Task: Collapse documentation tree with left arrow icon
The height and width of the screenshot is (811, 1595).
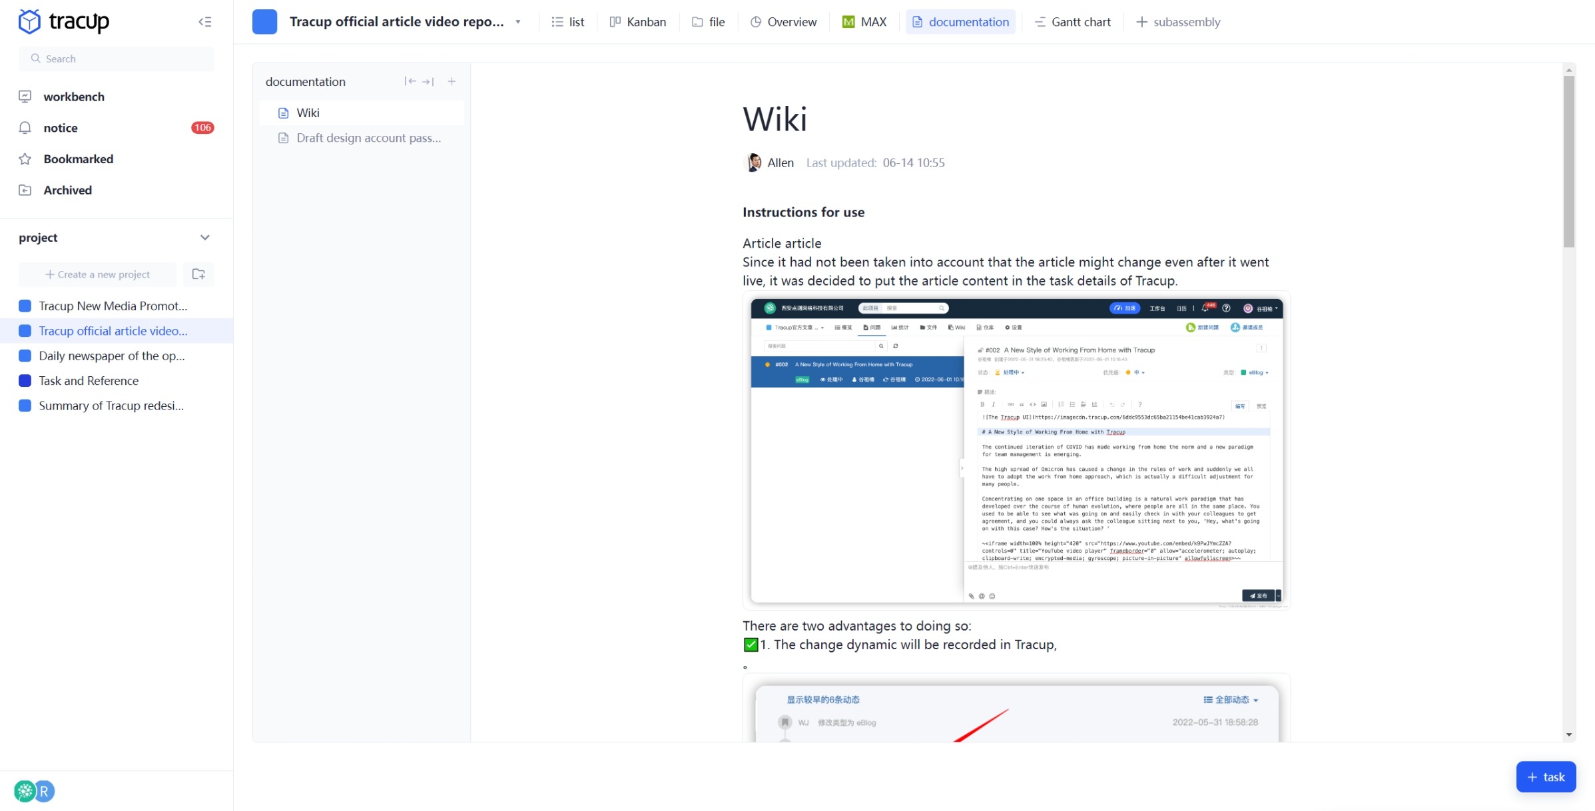Action: (x=410, y=81)
